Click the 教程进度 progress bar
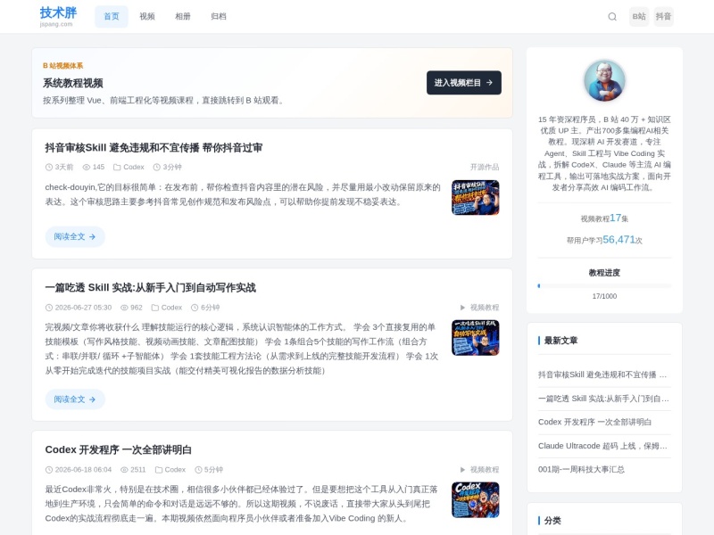The height and width of the screenshot is (535, 714). (x=604, y=285)
